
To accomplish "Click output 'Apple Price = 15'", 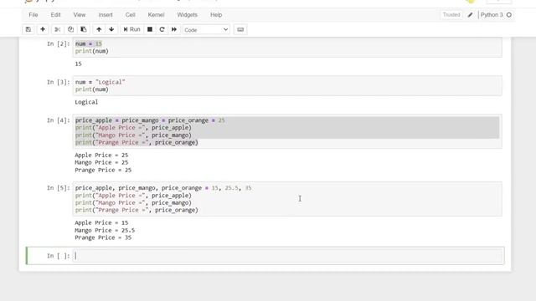I will click(x=101, y=222).
